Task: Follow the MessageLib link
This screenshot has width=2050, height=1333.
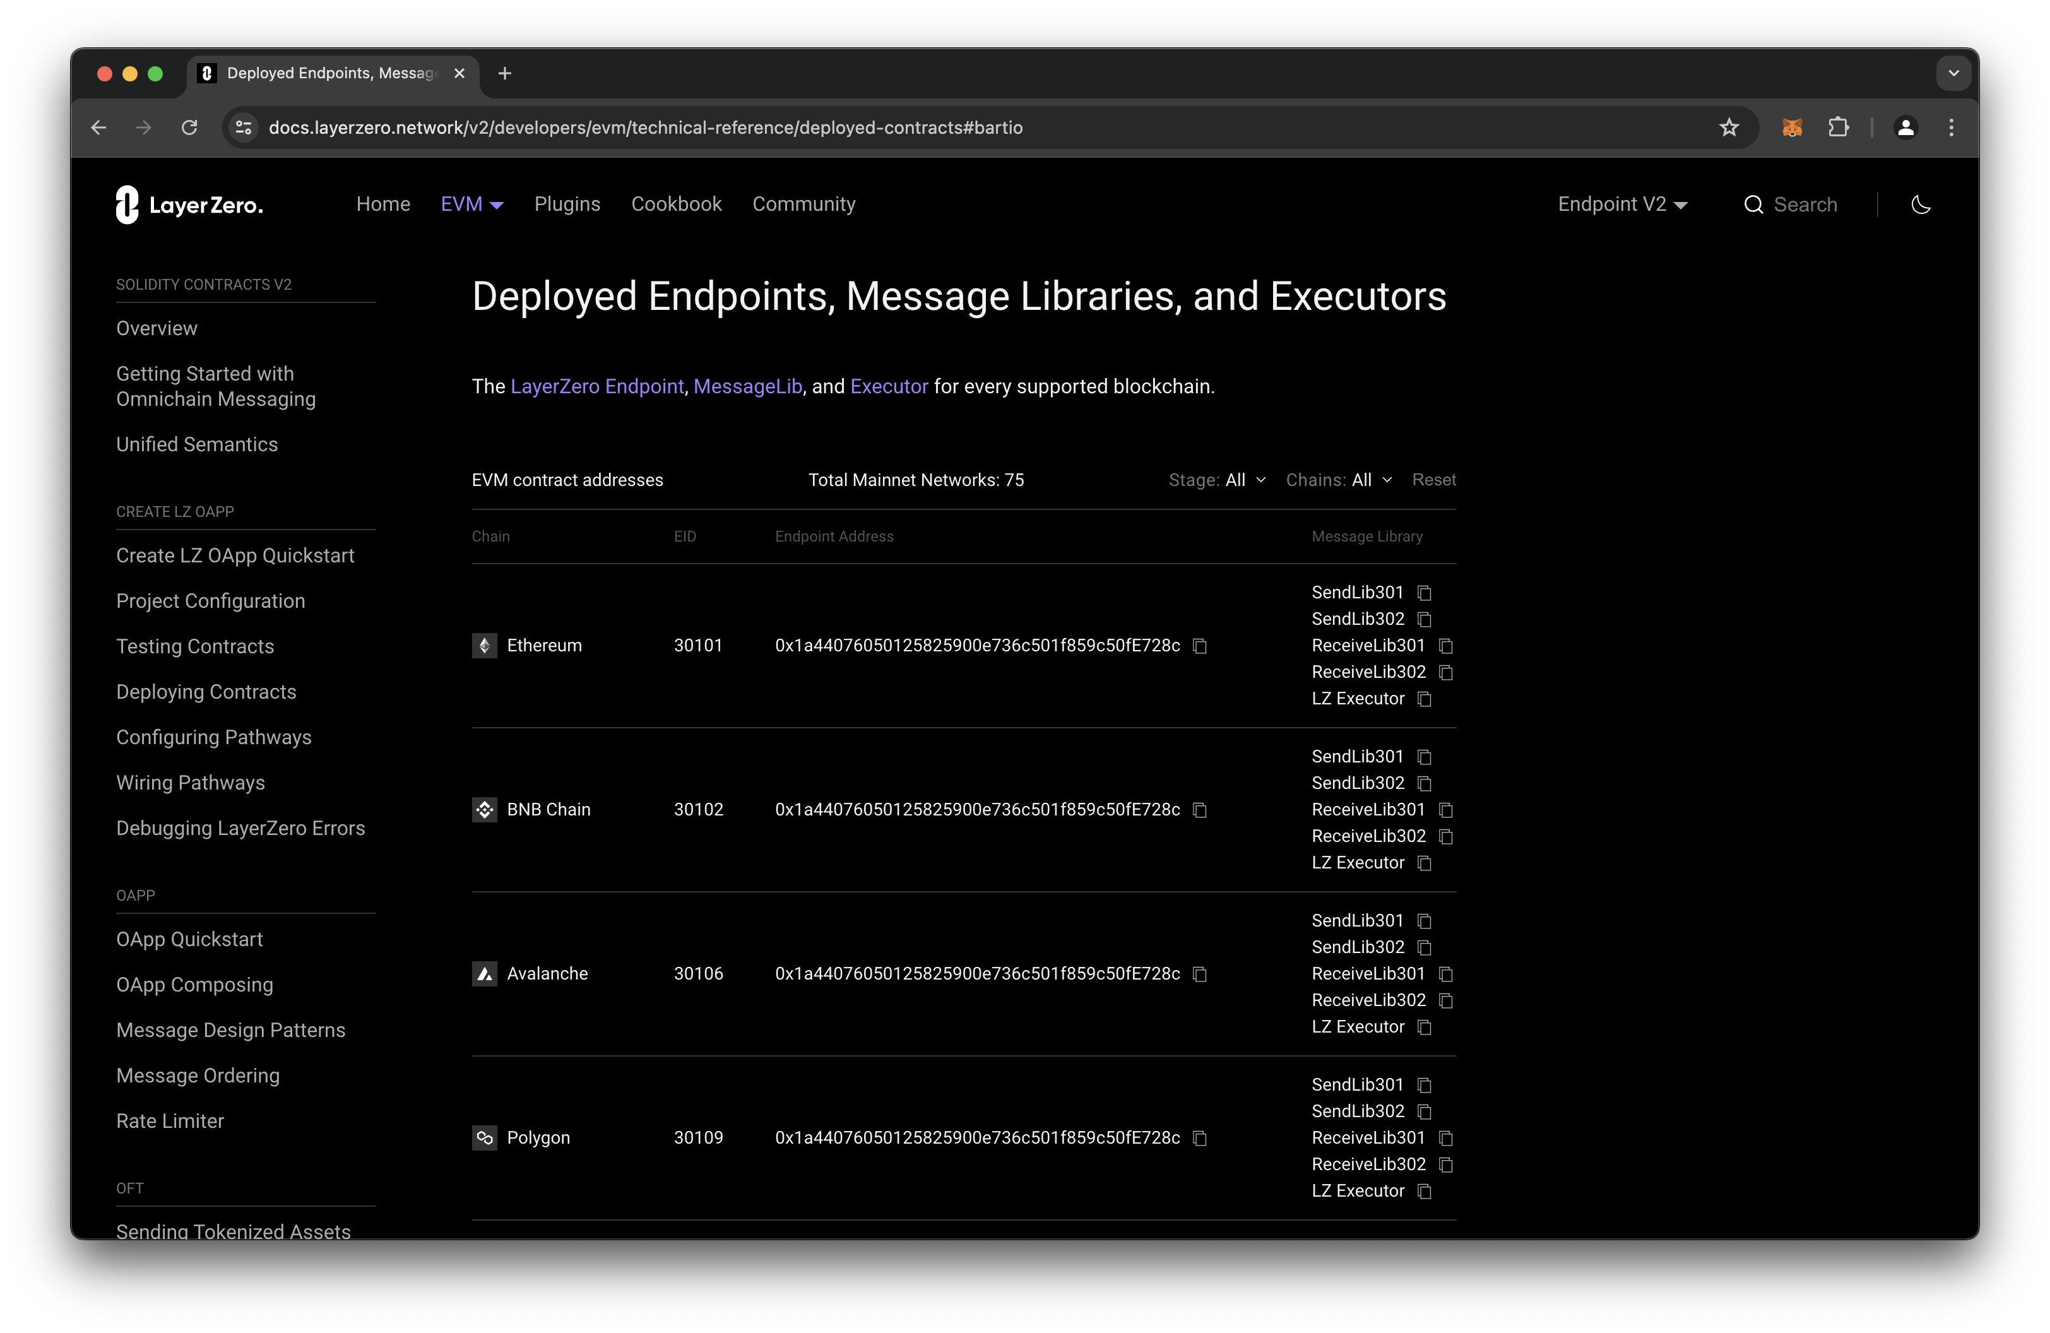Action: 748,387
